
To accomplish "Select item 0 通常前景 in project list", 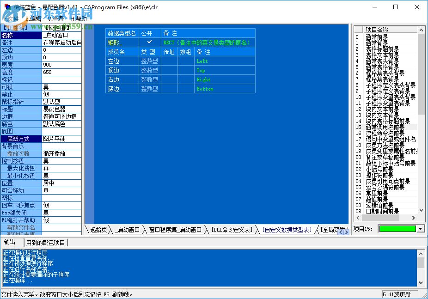I will click(x=379, y=37).
